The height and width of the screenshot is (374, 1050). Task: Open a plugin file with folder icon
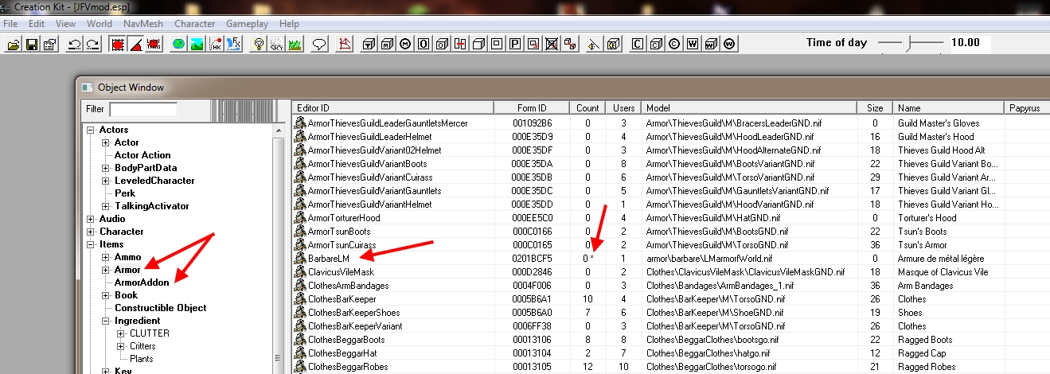click(x=14, y=45)
